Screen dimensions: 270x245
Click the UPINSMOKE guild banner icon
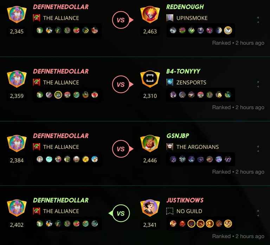[170, 18]
